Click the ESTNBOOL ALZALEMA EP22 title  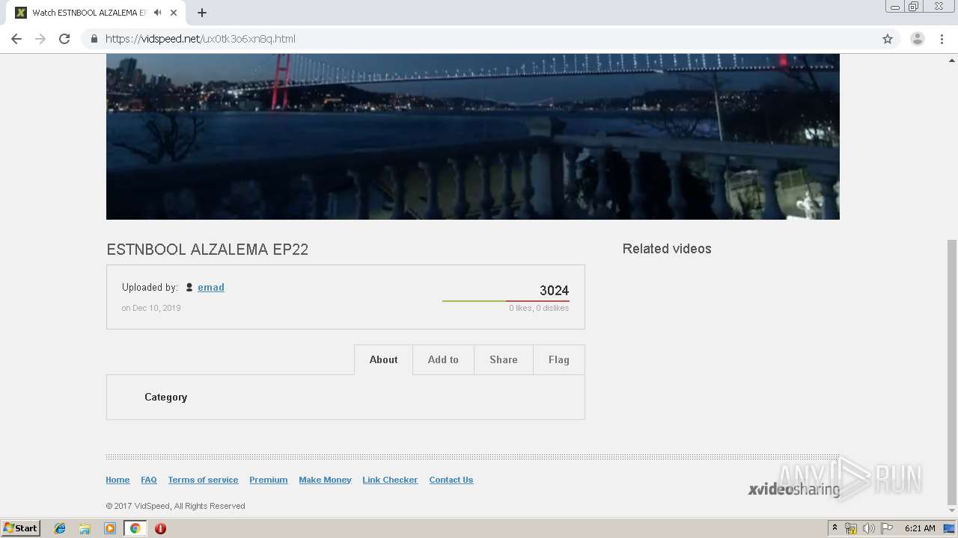(207, 250)
